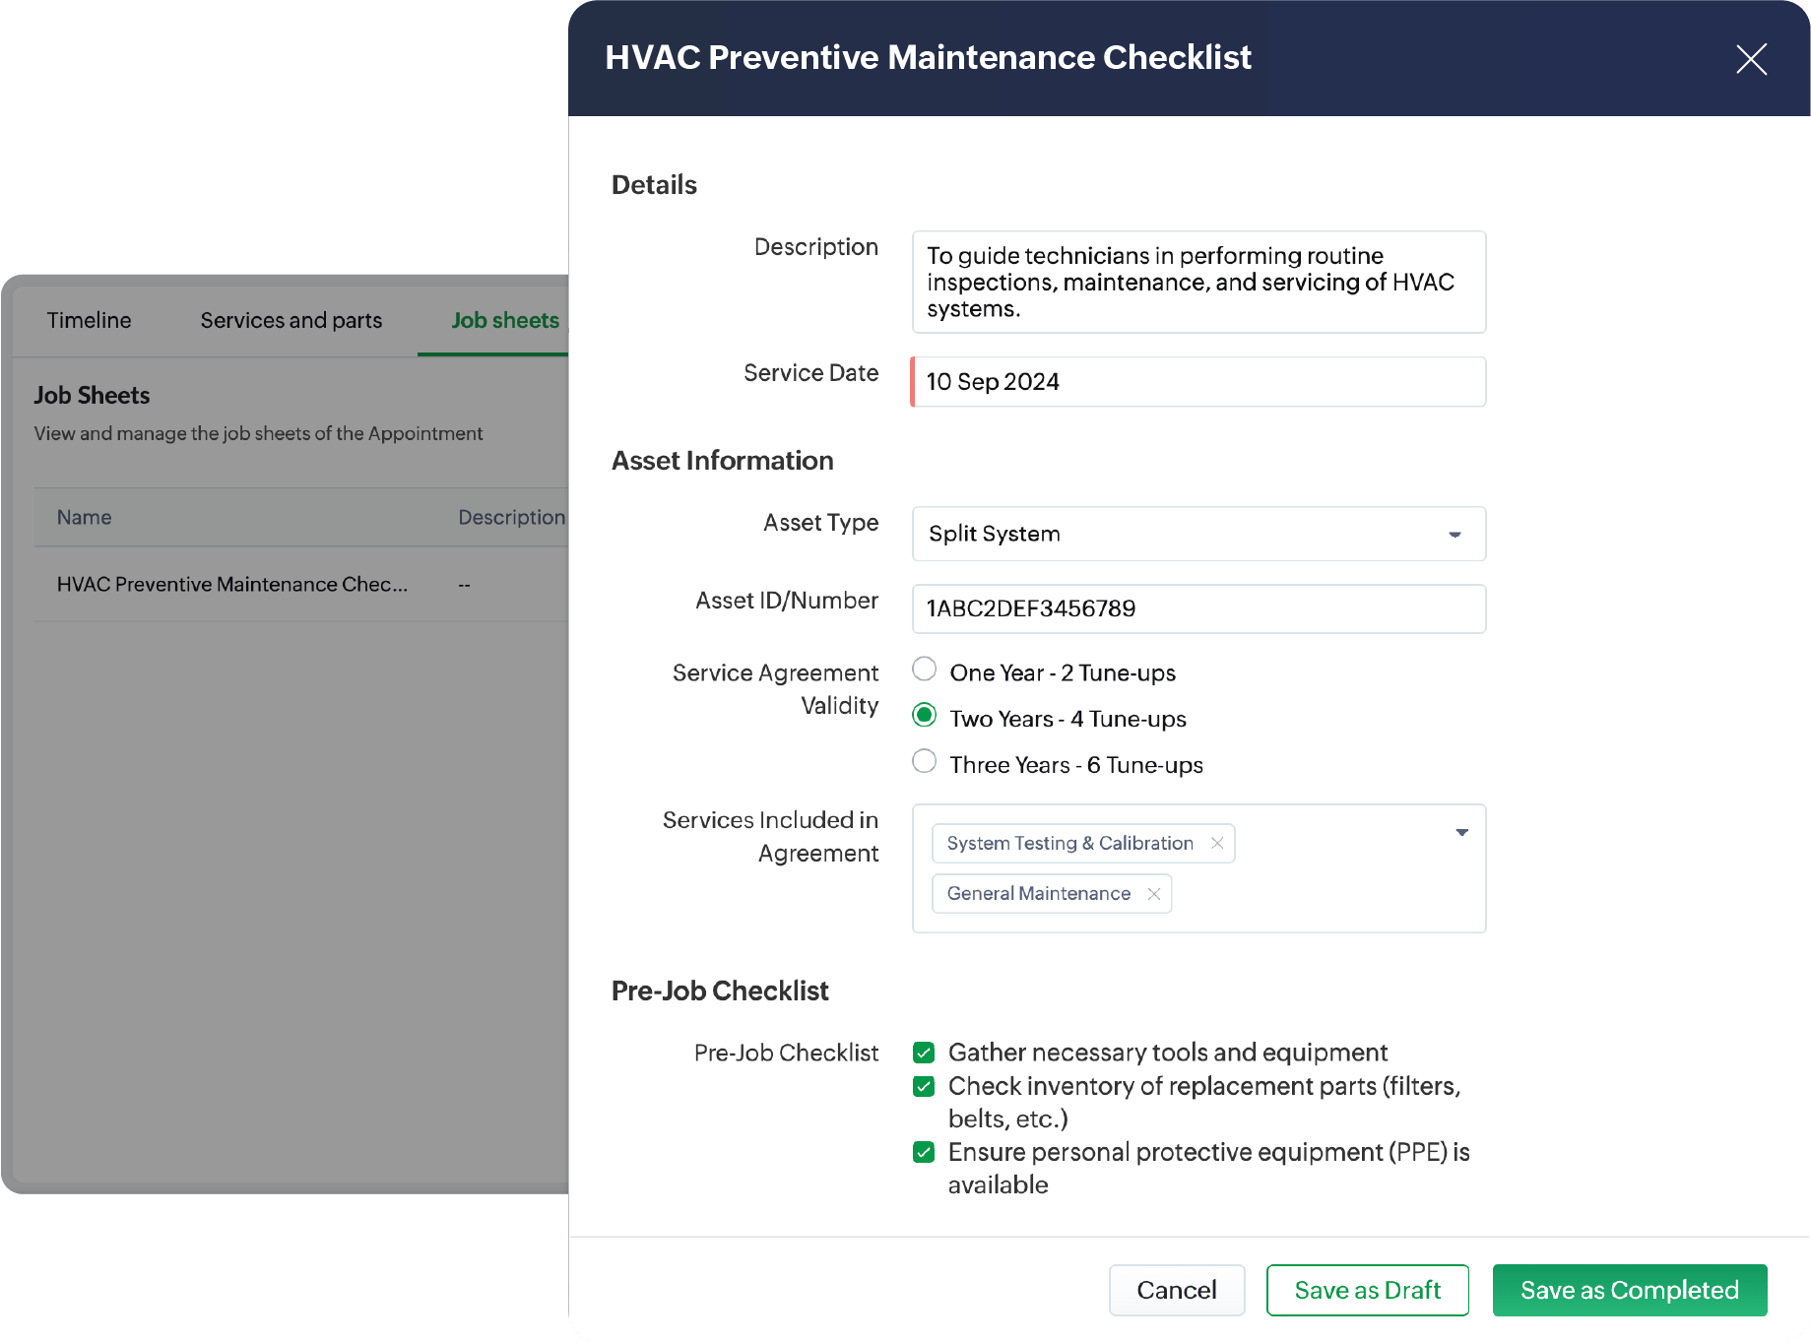
Task: Click Save as Completed
Action: pos(1629,1290)
